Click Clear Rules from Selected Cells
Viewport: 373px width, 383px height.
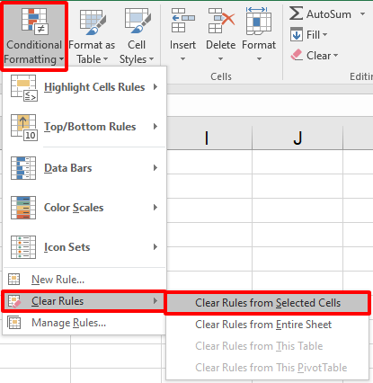[268, 303]
